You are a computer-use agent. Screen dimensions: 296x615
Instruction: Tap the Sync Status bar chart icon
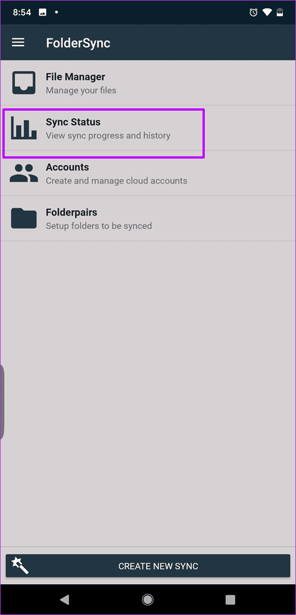coord(24,128)
